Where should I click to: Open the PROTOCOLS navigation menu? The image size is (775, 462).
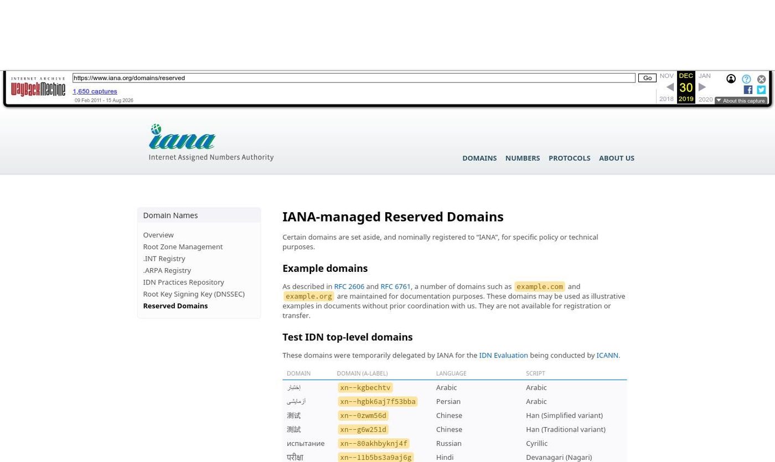point(569,158)
